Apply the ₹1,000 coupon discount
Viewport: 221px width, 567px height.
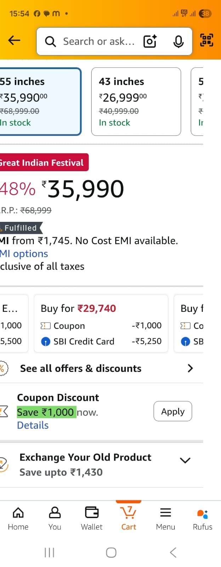click(173, 411)
